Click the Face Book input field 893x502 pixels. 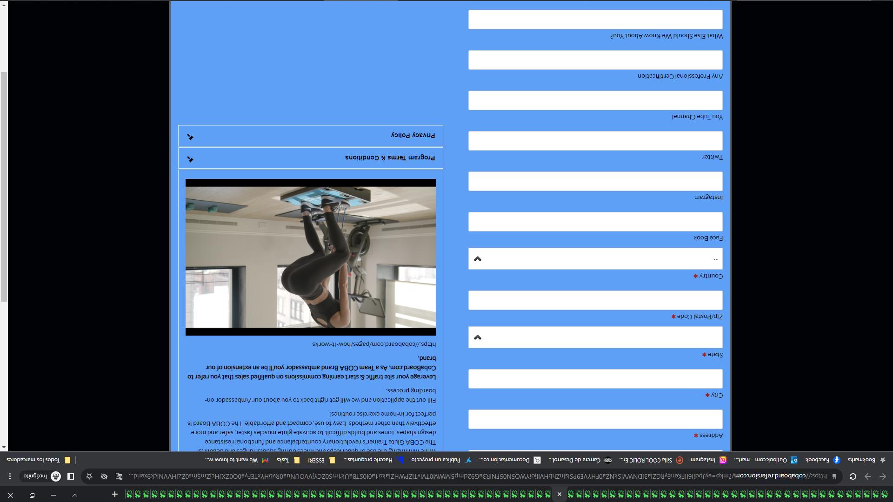coord(595,222)
